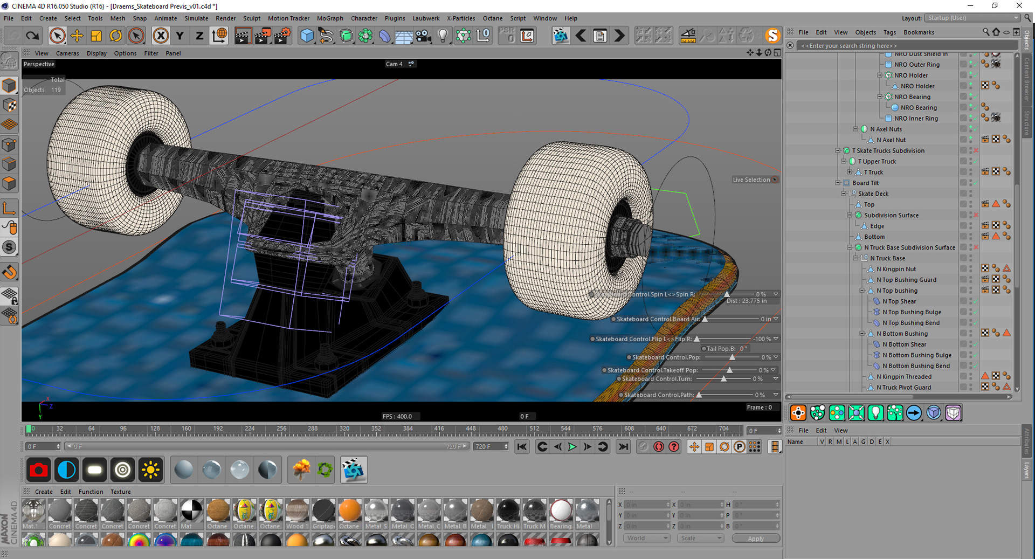Collapse N Top bushing tree item
The height and width of the screenshot is (559, 1035).
pyautogui.click(x=862, y=291)
